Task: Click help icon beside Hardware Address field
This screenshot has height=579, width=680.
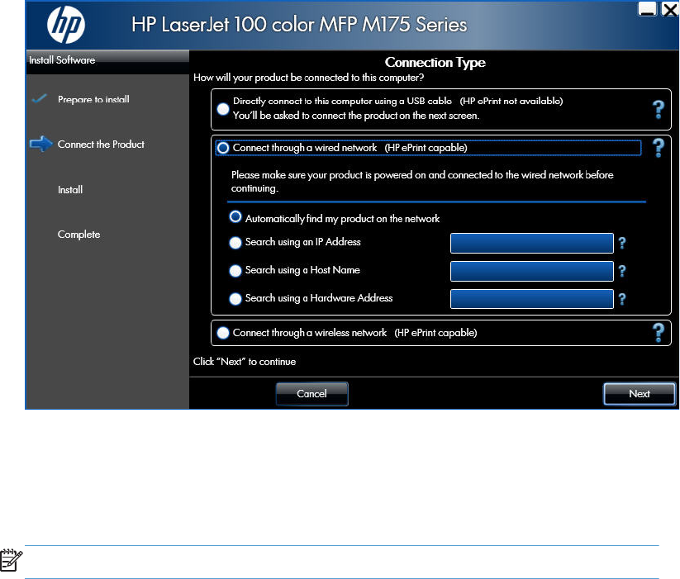Action: coord(622,299)
